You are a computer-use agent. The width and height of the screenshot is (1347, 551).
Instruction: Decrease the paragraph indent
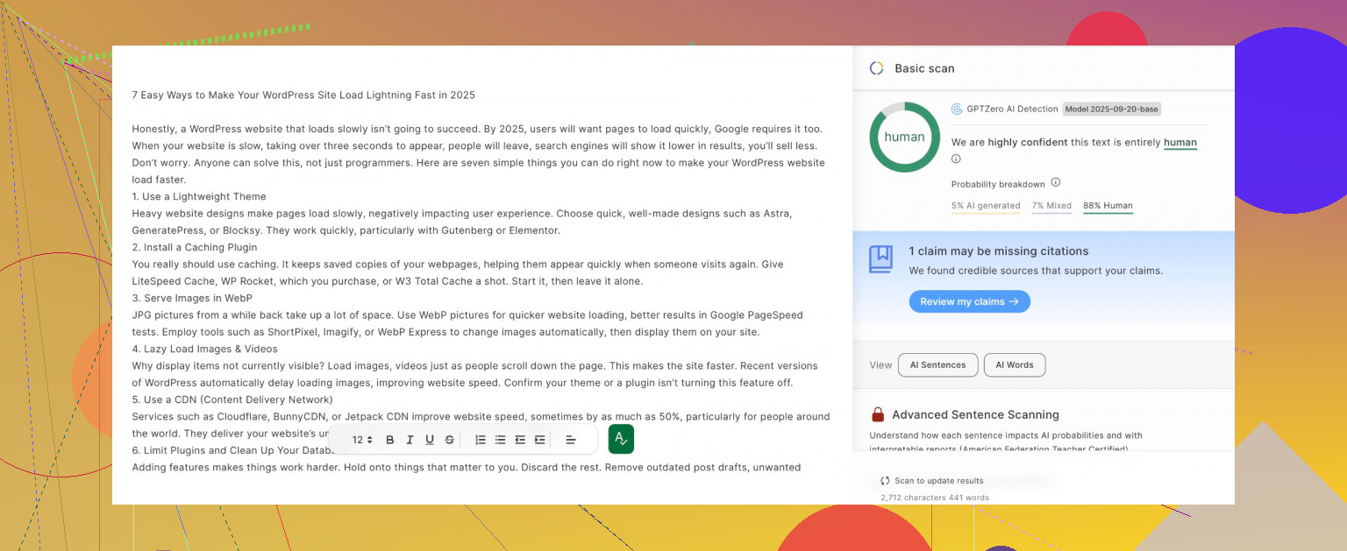point(520,440)
